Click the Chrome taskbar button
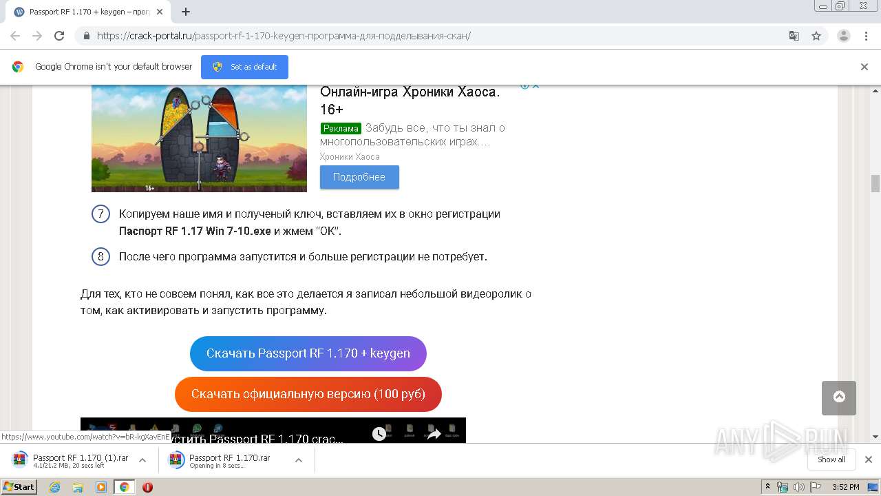 pyautogui.click(x=124, y=487)
